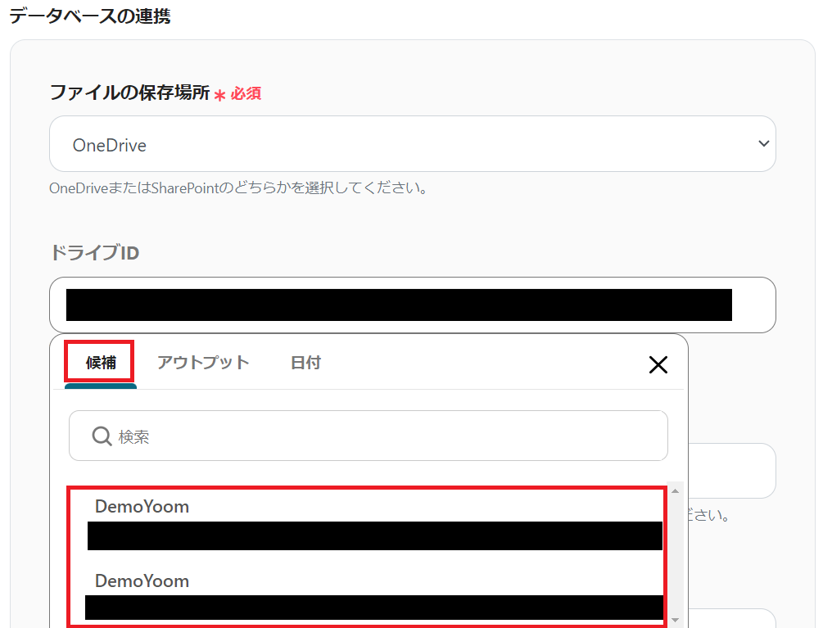Image resolution: width=823 pixels, height=628 pixels.
Task: Click the 検索 search box
Action: tap(368, 436)
